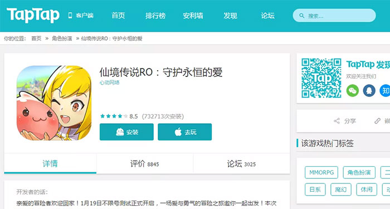Screen dimensions: 390x209
Task: Open the 排行榜 rankings page
Action: (x=155, y=16)
